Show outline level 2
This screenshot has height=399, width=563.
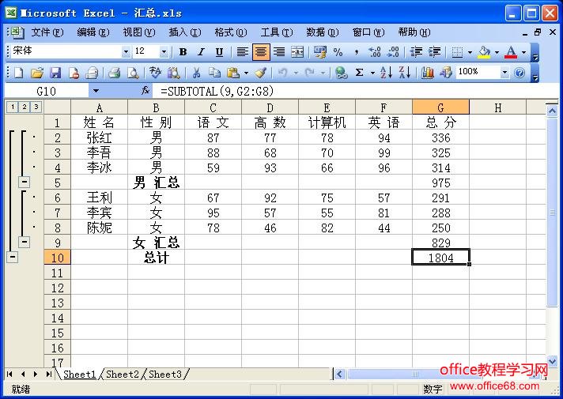coord(24,107)
